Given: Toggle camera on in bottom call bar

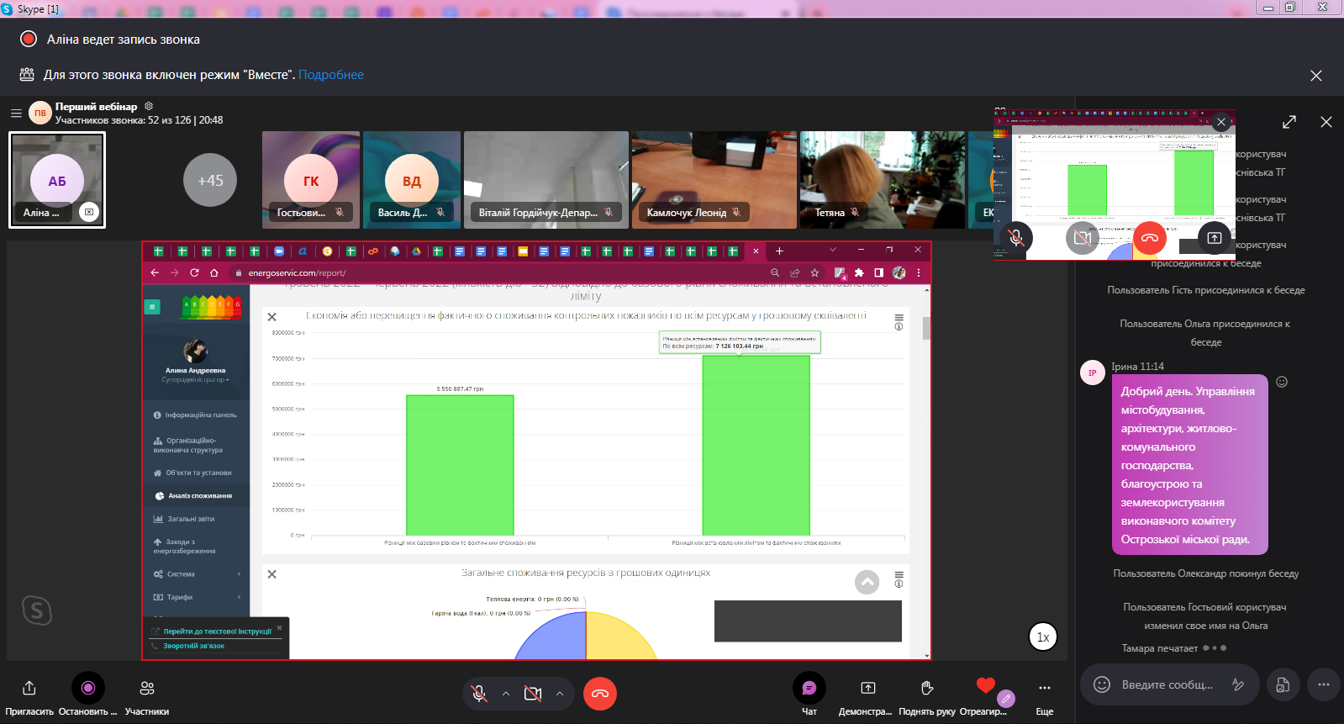Looking at the screenshot, I should point(533,694).
